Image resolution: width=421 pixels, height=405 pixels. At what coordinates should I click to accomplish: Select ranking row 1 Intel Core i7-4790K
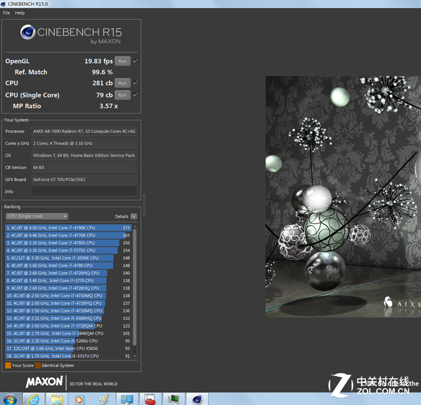(x=68, y=228)
